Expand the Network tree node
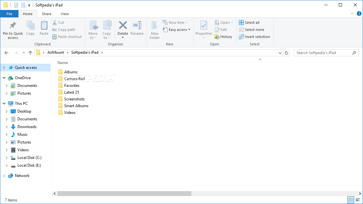This screenshot has height=204, width=363. 4,176
